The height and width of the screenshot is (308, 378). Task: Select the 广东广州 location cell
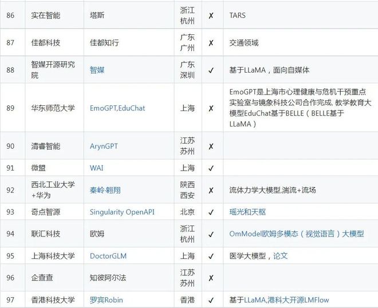click(187, 43)
